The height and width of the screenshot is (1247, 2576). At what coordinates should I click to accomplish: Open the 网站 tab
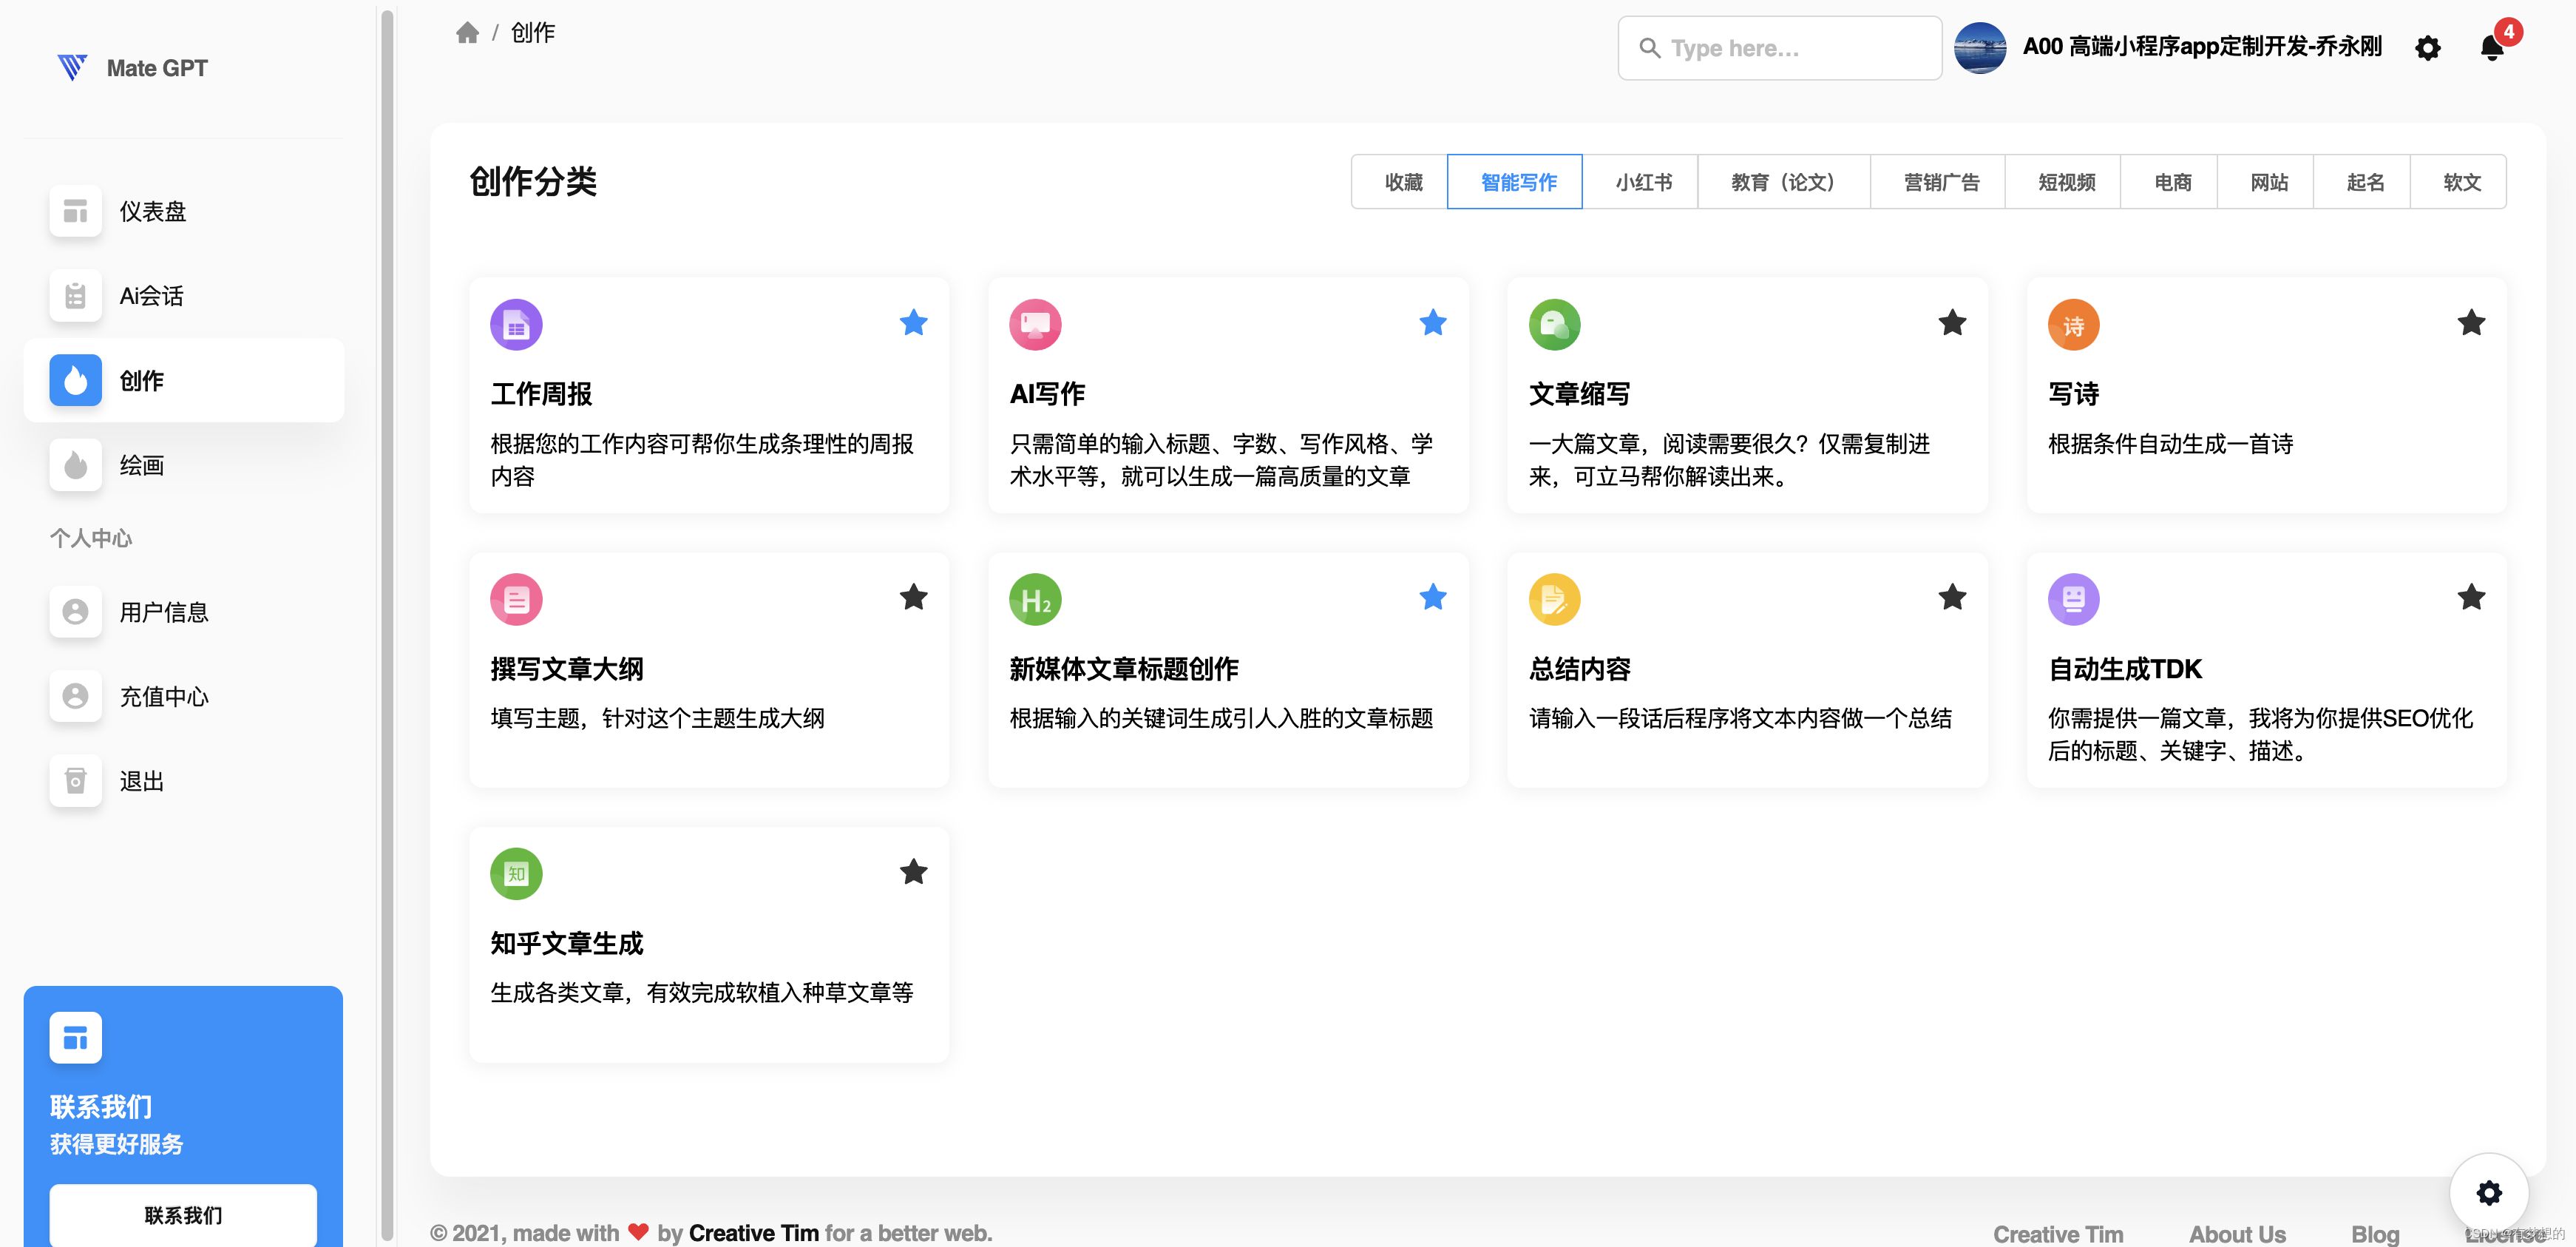click(x=2265, y=182)
